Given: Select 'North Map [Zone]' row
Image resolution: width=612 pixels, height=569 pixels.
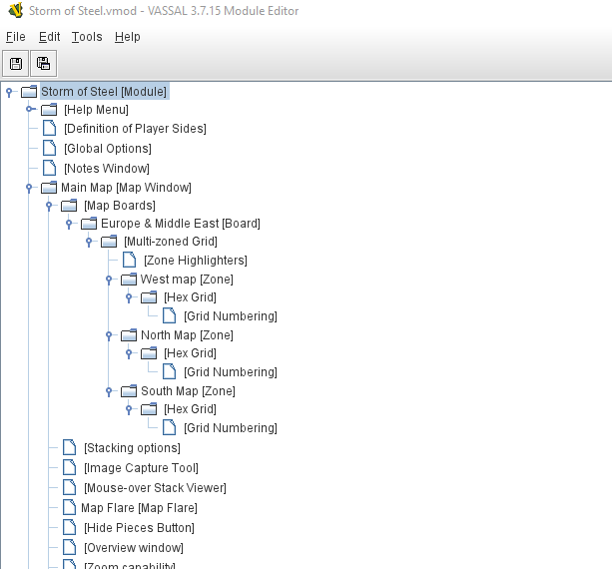Looking at the screenshot, I should tap(187, 334).
